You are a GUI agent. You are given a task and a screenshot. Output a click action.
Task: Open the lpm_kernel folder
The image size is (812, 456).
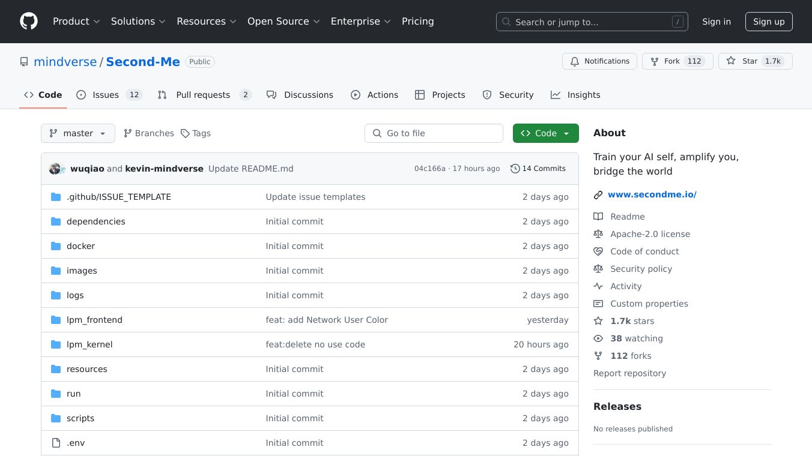click(x=89, y=344)
